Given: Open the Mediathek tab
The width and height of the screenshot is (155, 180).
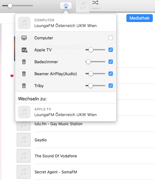Looking at the screenshot, I should pos(140,18).
